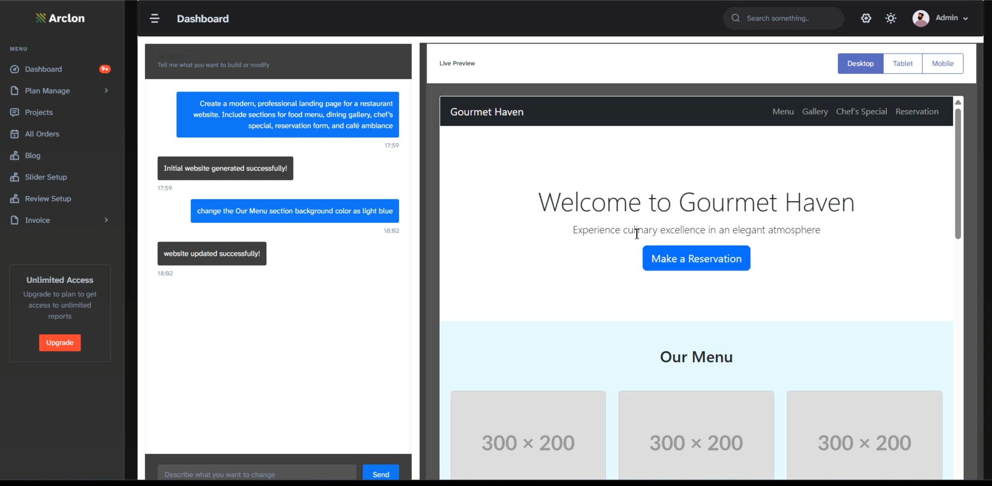Click the settings gear in the top bar
The image size is (992, 486).
tap(866, 18)
